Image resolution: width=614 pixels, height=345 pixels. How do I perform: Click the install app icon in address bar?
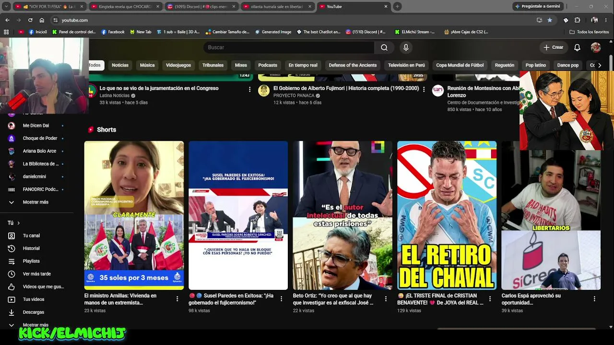point(539,20)
